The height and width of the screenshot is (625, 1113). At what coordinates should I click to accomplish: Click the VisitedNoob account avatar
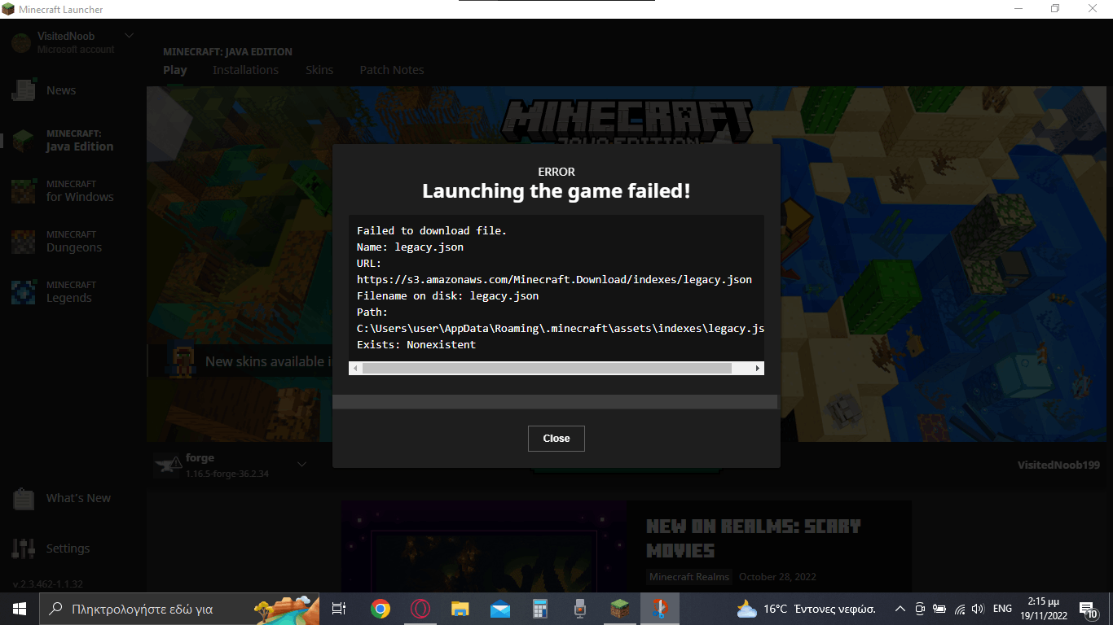[x=21, y=43]
